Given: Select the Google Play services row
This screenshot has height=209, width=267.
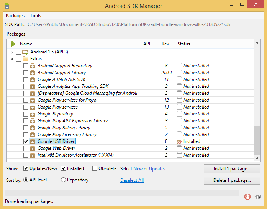Looking at the screenshot, I should (130, 107).
